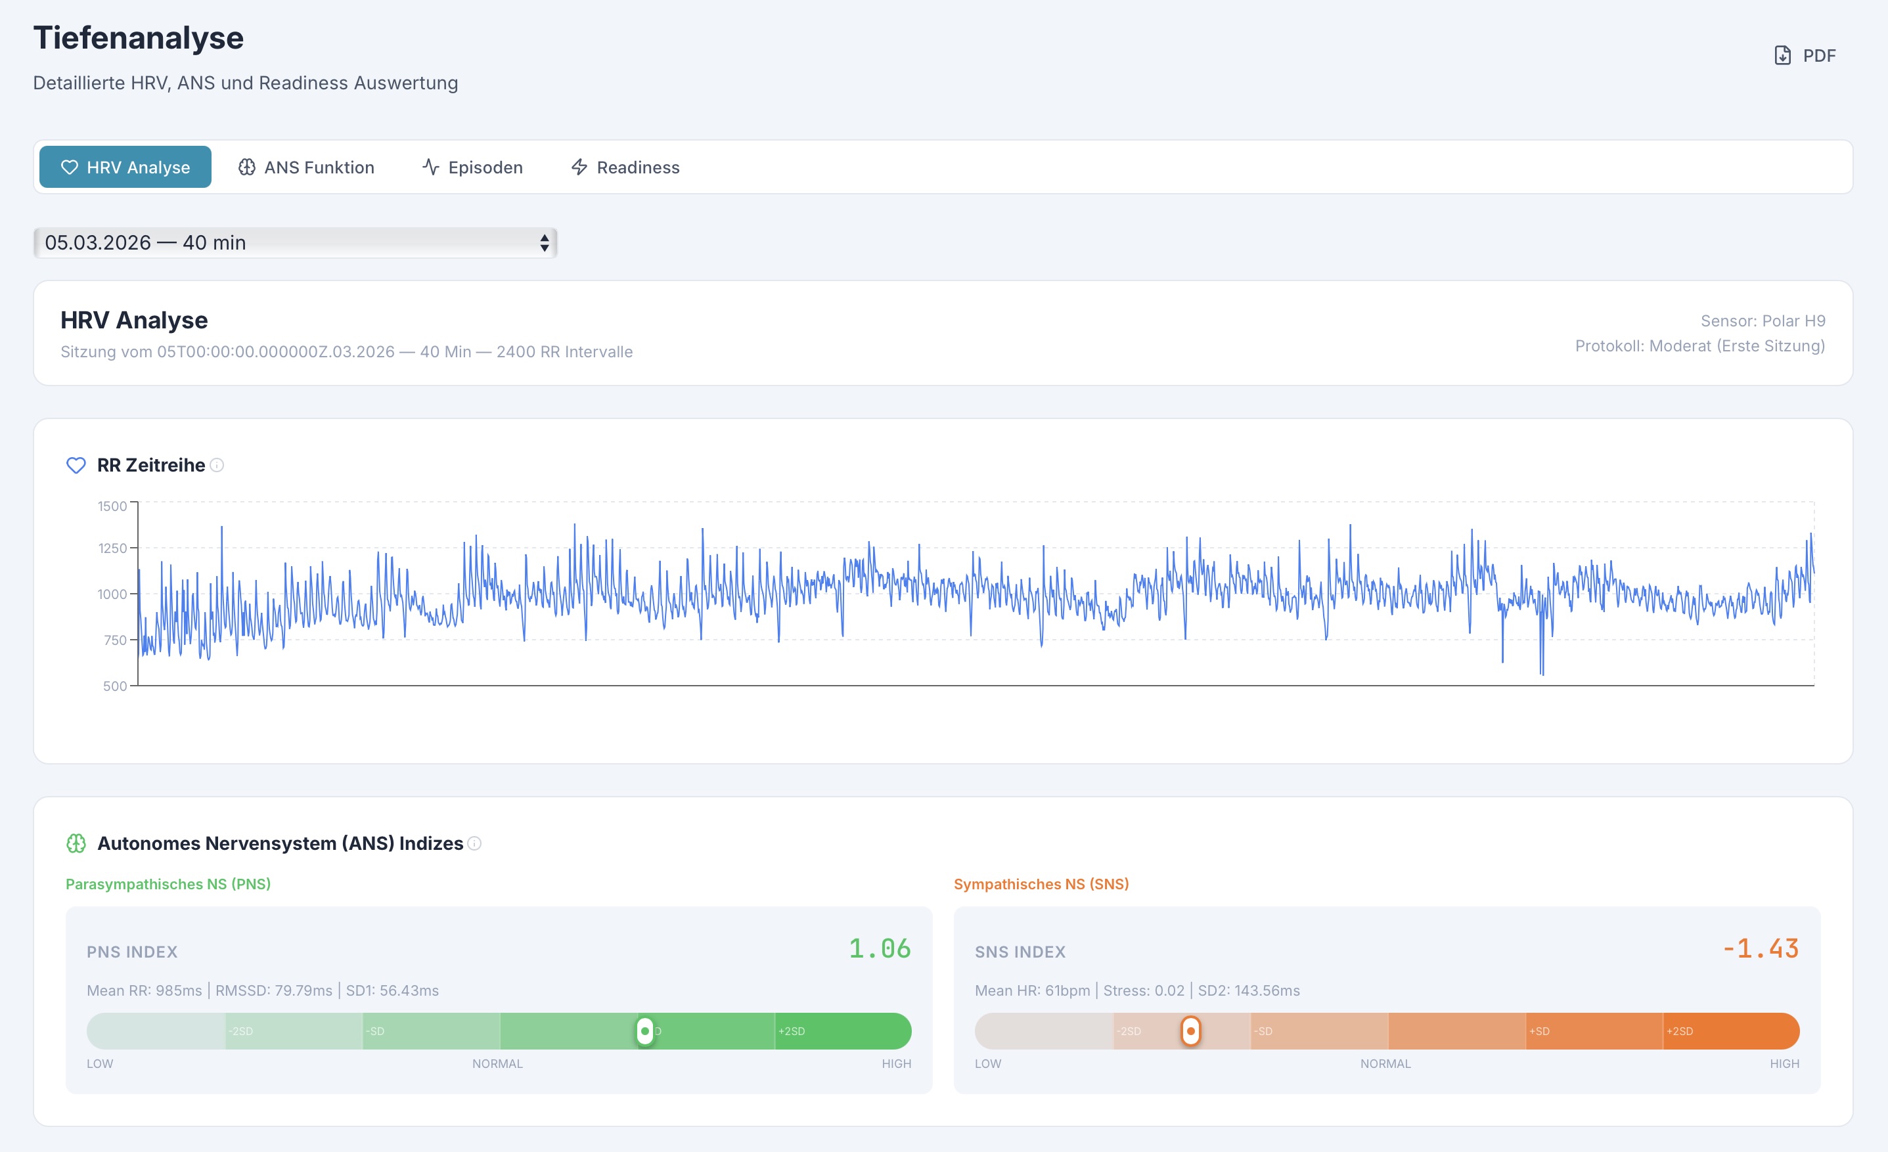
Task: Select the Episoden tab
Action: coord(473,167)
